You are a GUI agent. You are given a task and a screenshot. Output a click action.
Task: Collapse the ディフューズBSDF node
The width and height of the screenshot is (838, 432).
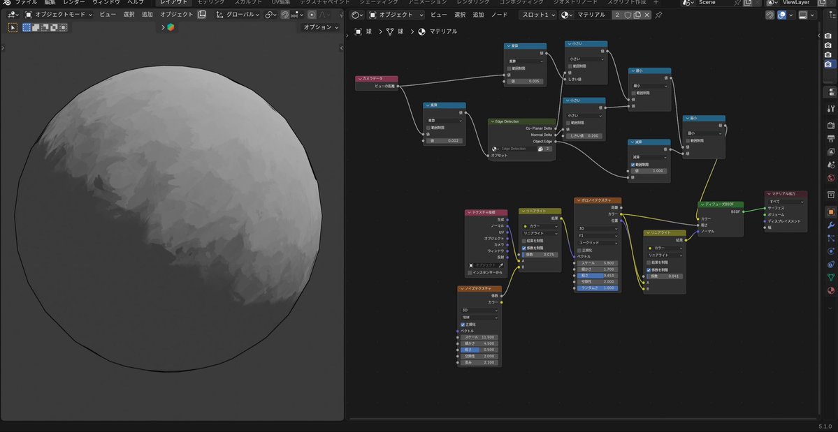(702, 204)
